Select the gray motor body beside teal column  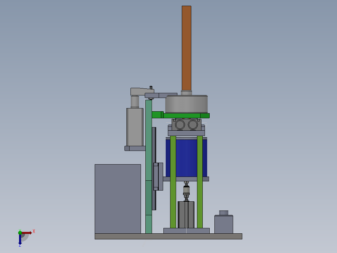[x=135, y=127]
